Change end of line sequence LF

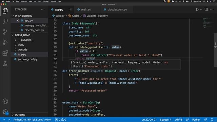(x=187, y=120)
